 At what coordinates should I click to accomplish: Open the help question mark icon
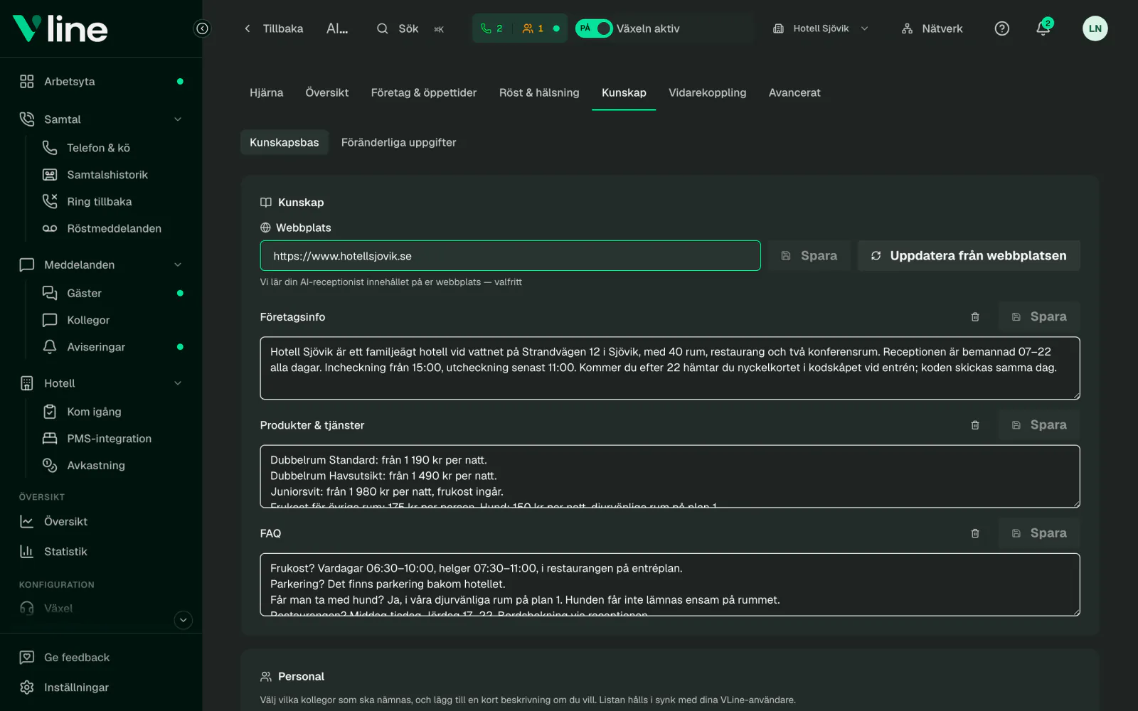coord(1001,28)
